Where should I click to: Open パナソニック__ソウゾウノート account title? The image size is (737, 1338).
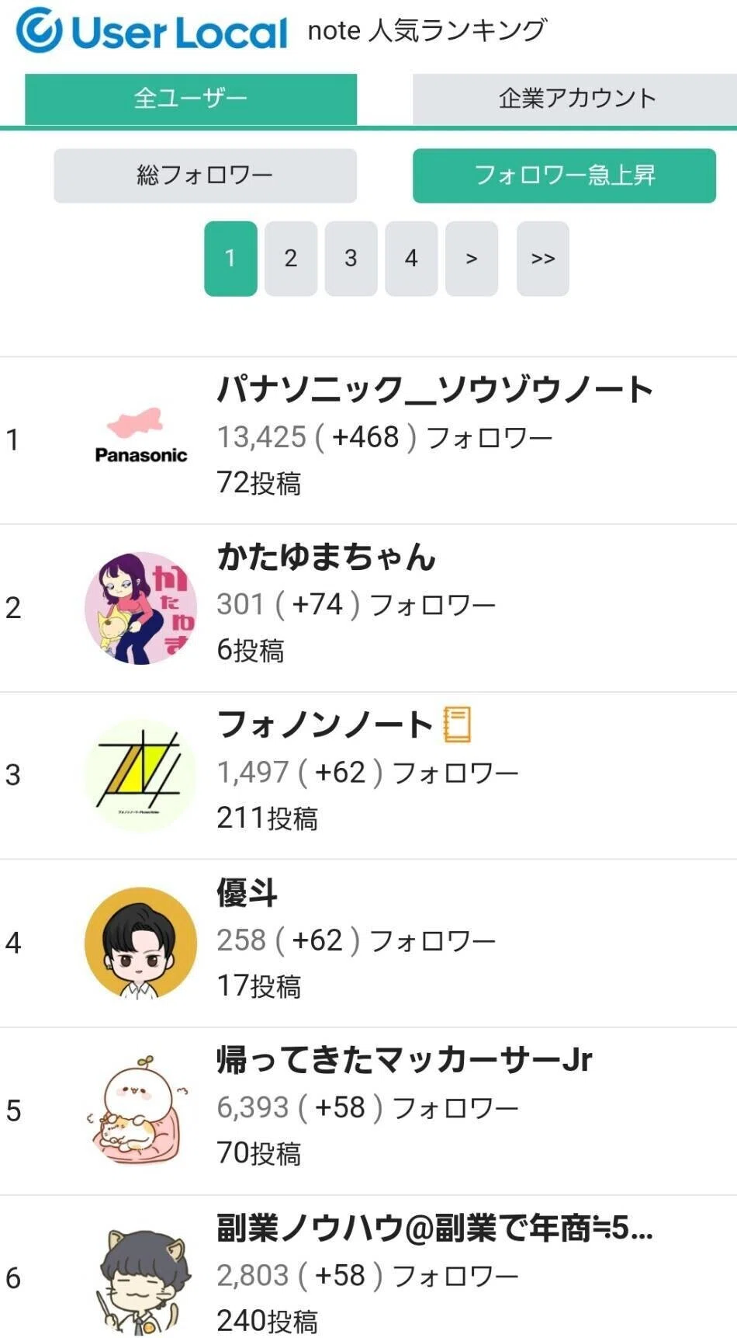[x=435, y=389]
